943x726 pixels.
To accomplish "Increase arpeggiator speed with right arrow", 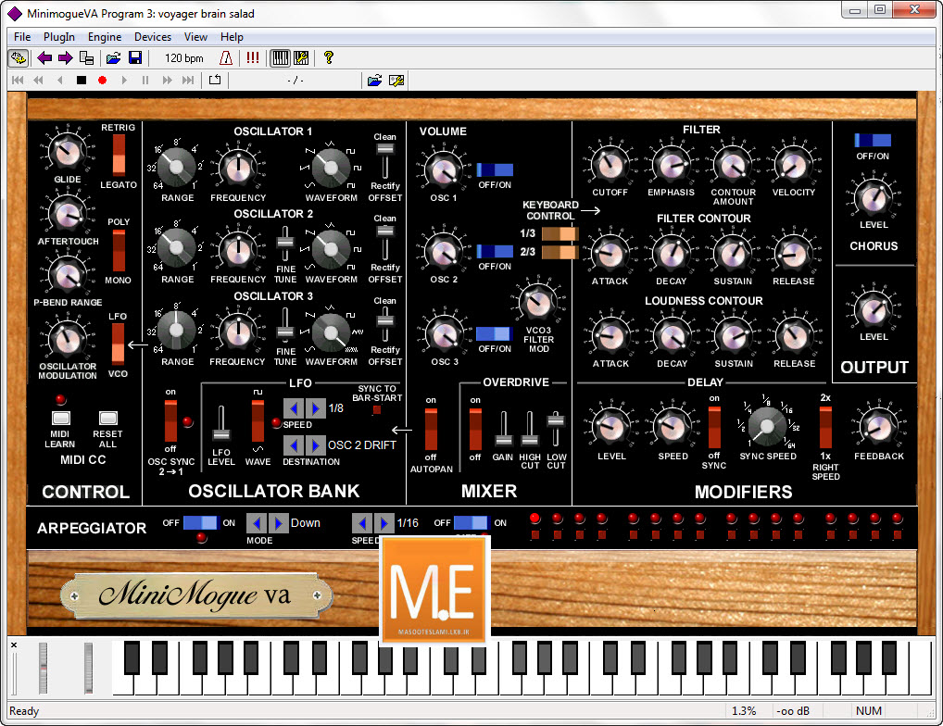I will pyautogui.click(x=383, y=523).
